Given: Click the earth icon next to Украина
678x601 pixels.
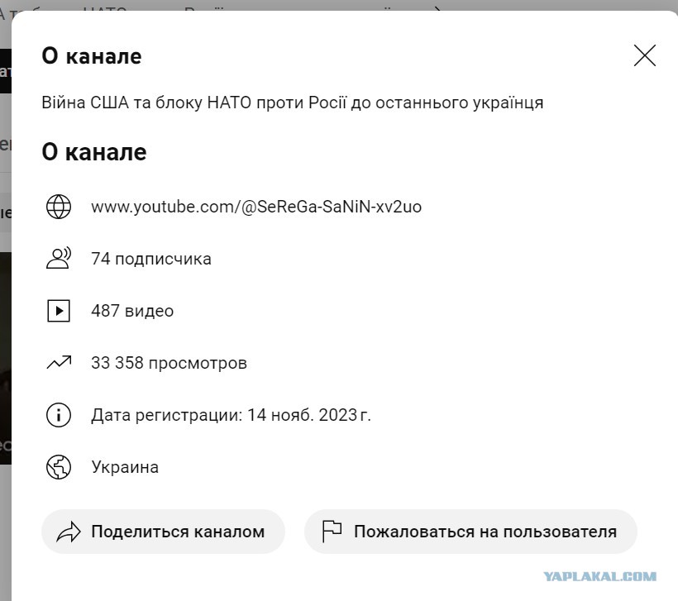Looking at the screenshot, I should click(x=59, y=467).
